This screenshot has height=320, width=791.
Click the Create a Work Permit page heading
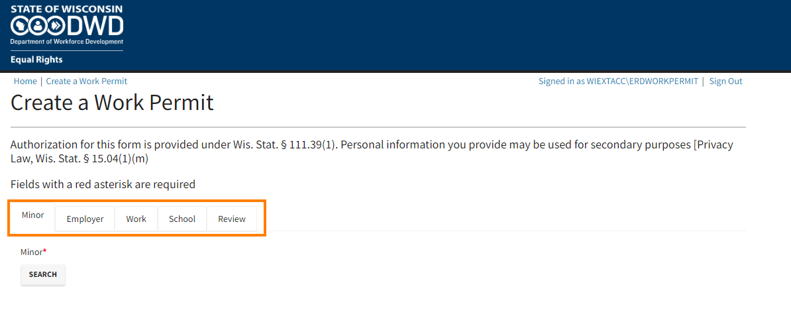pos(112,103)
